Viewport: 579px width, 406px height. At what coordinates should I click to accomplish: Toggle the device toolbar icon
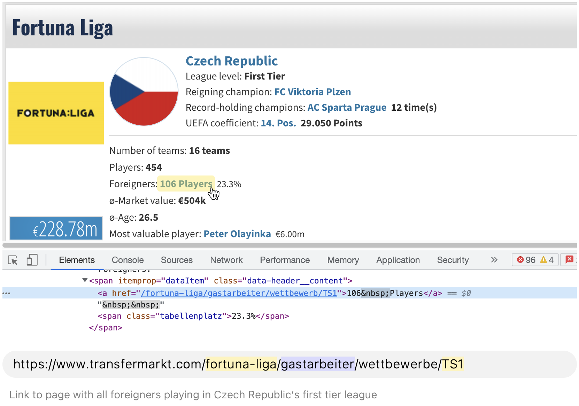coord(32,260)
